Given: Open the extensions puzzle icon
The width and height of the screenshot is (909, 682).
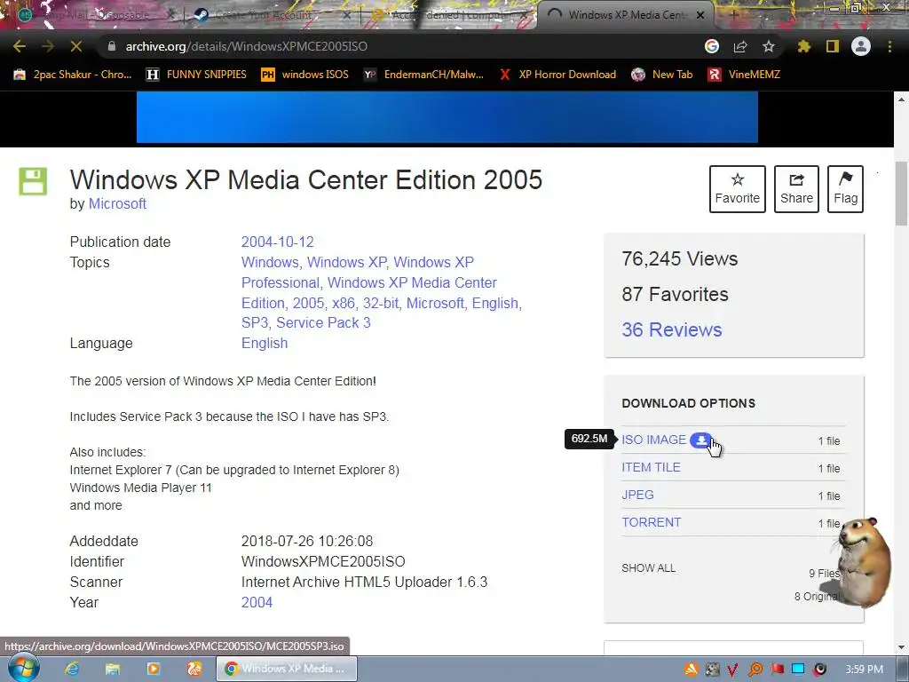Looking at the screenshot, I should (x=804, y=46).
